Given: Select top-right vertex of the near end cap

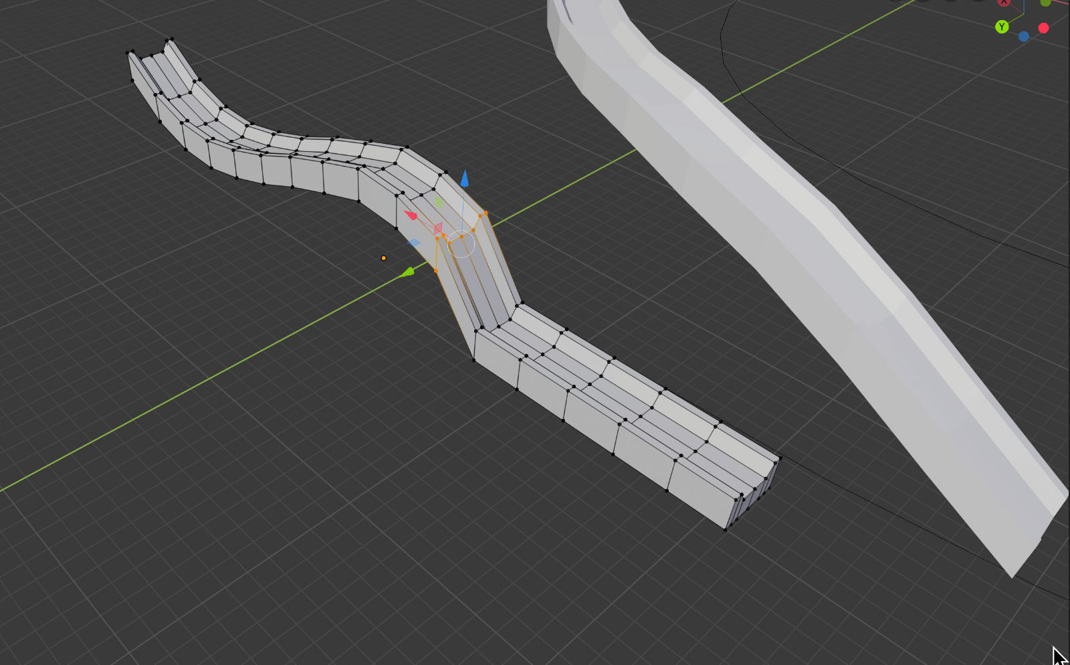Looking at the screenshot, I should coord(778,459).
